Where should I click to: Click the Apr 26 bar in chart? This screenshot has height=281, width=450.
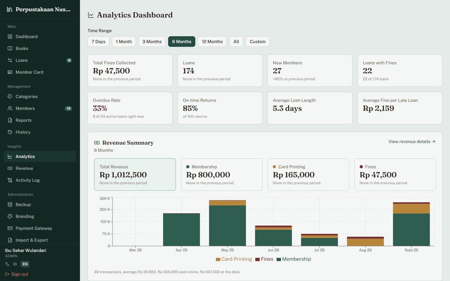(x=182, y=229)
